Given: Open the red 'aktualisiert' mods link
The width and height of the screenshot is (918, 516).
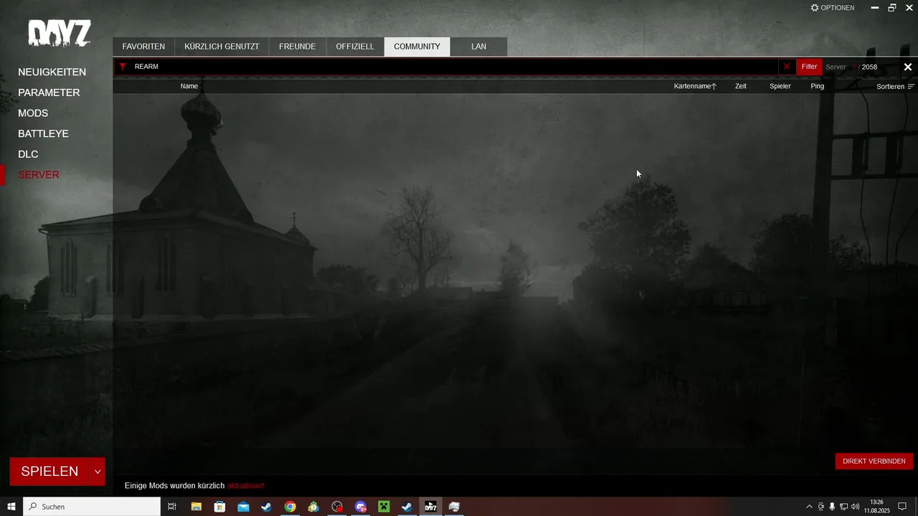Looking at the screenshot, I should (245, 486).
